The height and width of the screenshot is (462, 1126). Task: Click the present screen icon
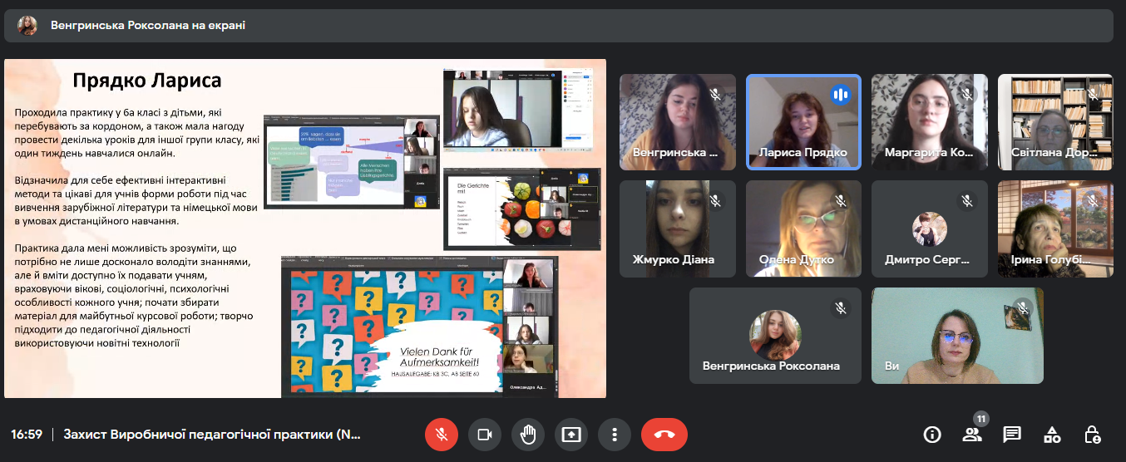571,434
